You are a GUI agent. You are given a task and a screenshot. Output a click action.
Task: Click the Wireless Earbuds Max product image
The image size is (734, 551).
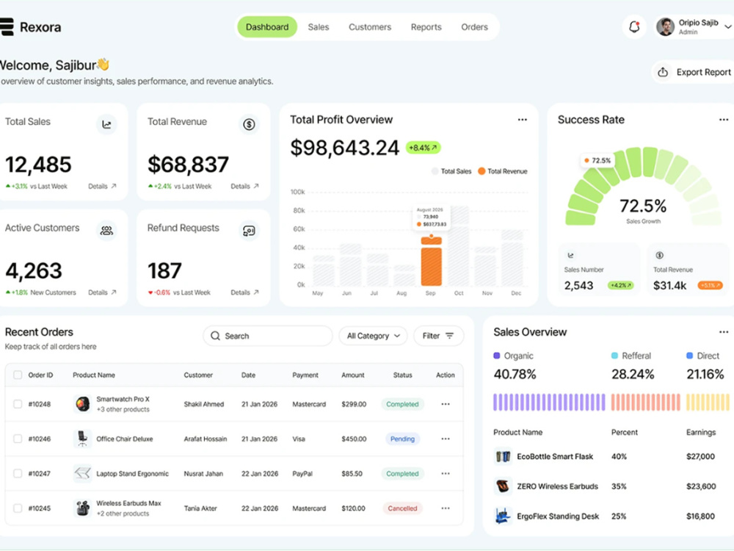pyautogui.click(x=83, y=508)
